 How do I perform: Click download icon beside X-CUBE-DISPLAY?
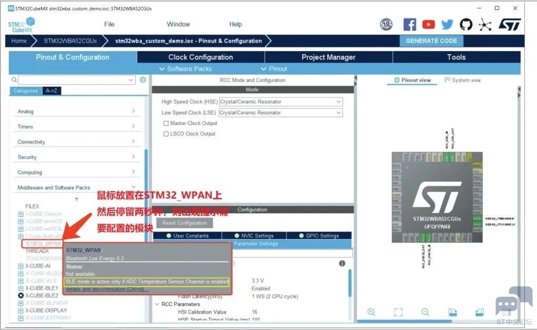tap(21, 311)
